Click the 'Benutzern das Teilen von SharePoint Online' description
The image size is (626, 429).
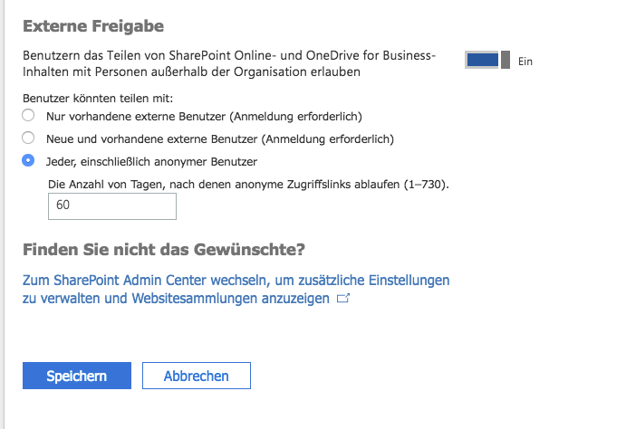point(229,63)
